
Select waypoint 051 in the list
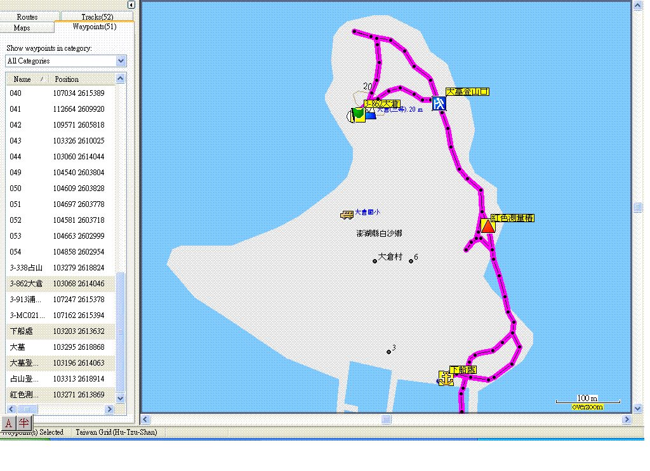(x=60, y=204)
